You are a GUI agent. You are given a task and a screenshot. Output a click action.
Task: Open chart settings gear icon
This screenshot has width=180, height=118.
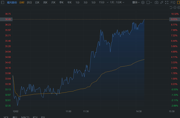[x=143, y=2]
